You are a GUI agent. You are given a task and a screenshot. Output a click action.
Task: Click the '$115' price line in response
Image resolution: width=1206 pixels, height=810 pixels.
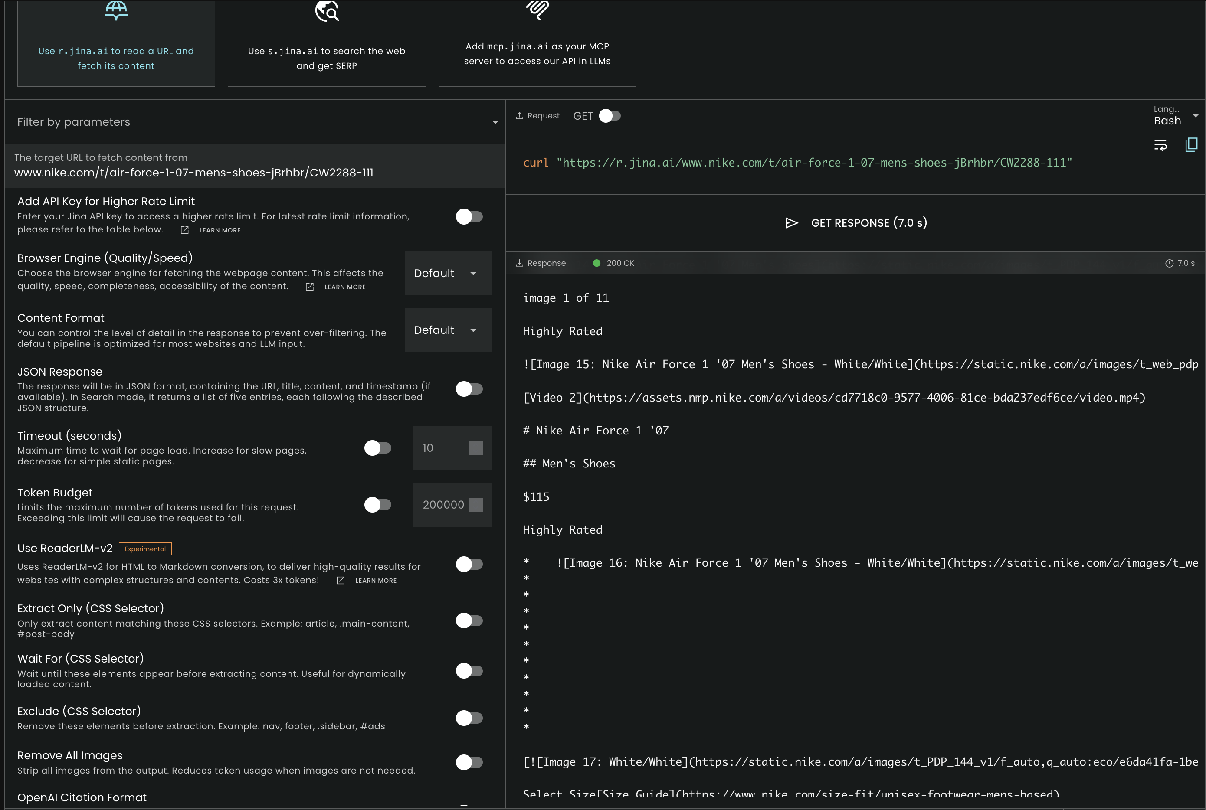[536, 497]
